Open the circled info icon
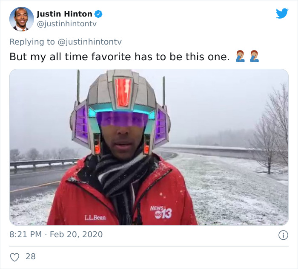Image resolution: width=298 pixels, height=269 pixels. pyautogui.click(x=283, y=235)
